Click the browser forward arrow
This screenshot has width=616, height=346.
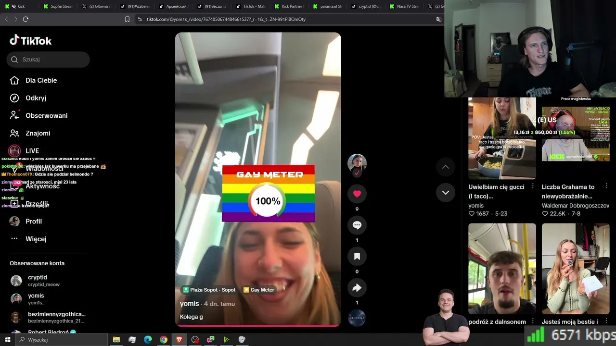[15, 19]
